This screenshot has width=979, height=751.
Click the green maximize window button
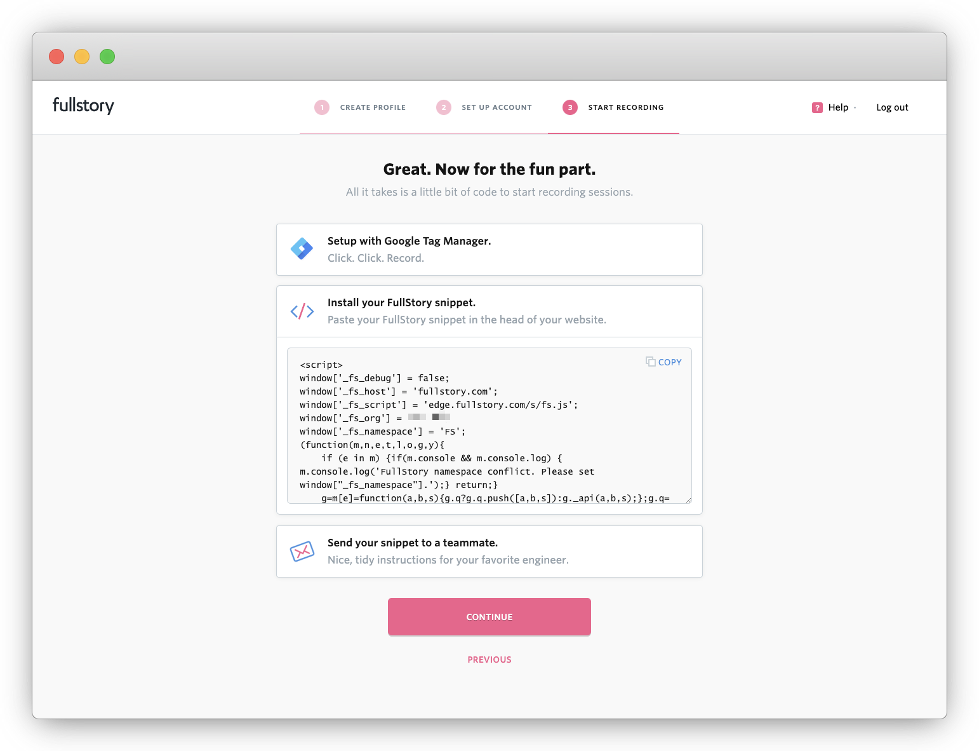click(x=107, y=57)
